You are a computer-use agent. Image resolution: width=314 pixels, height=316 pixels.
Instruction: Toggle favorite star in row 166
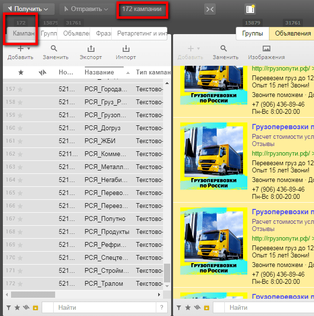[x=20, y=206]
